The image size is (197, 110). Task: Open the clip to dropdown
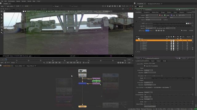click(x=153, y=20)
